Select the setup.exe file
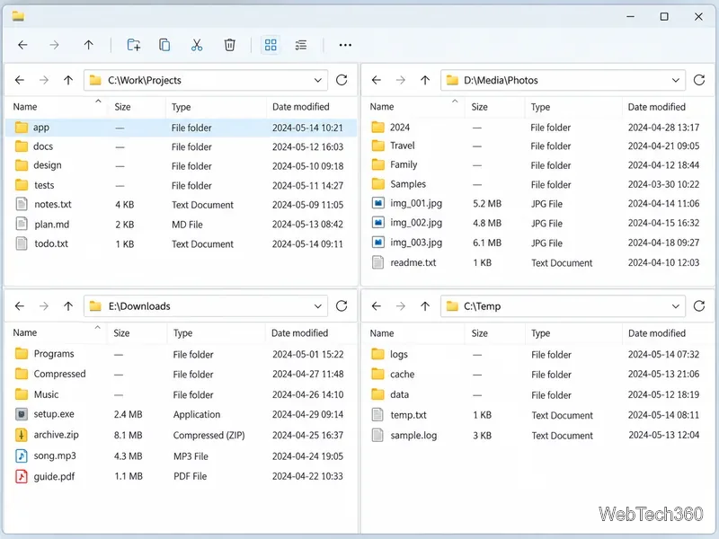Screen dimensions: 719x539 point(181,414)
